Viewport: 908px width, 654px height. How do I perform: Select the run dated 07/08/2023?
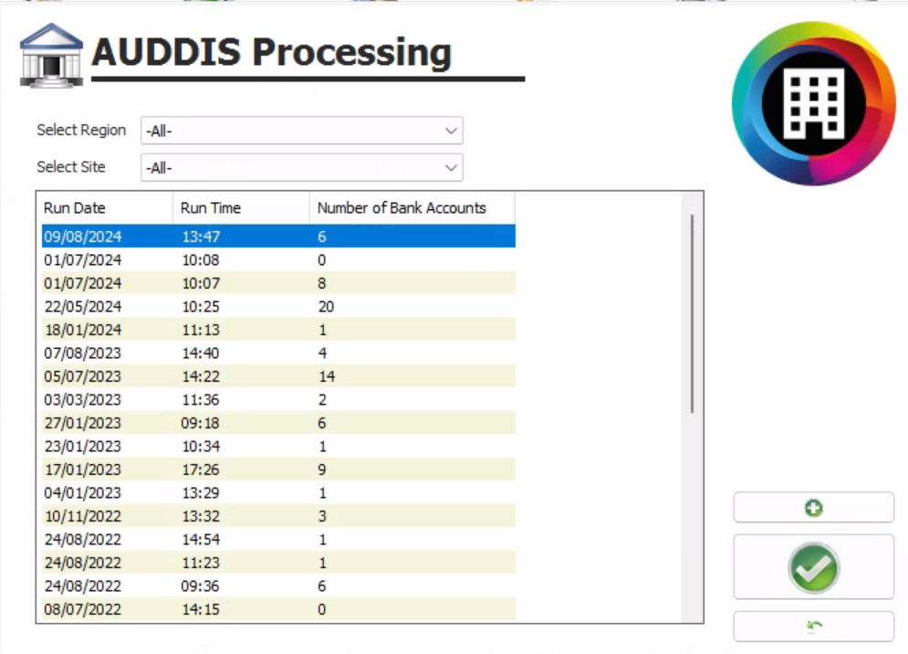278,353
